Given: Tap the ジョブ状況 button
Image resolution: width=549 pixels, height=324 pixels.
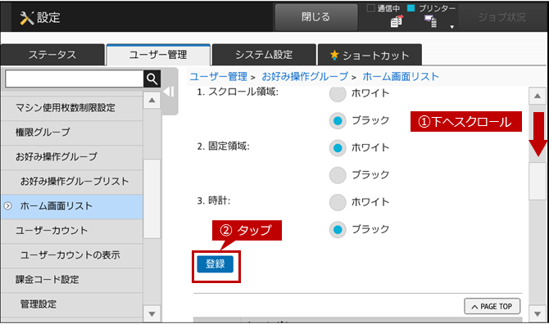Looking at the screenshot, I should pos(501,17).
